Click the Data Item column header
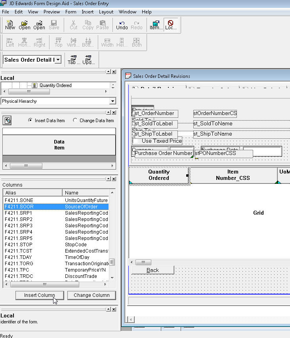 pyautogui.click(x=59, y=145)
